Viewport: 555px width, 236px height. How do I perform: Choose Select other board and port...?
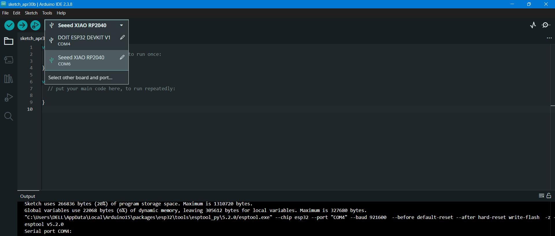click(x=86, y=78)
